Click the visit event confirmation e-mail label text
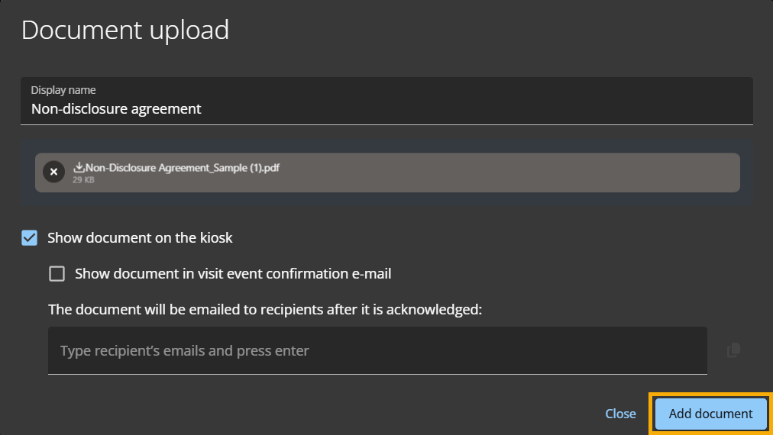 [233, 274]
